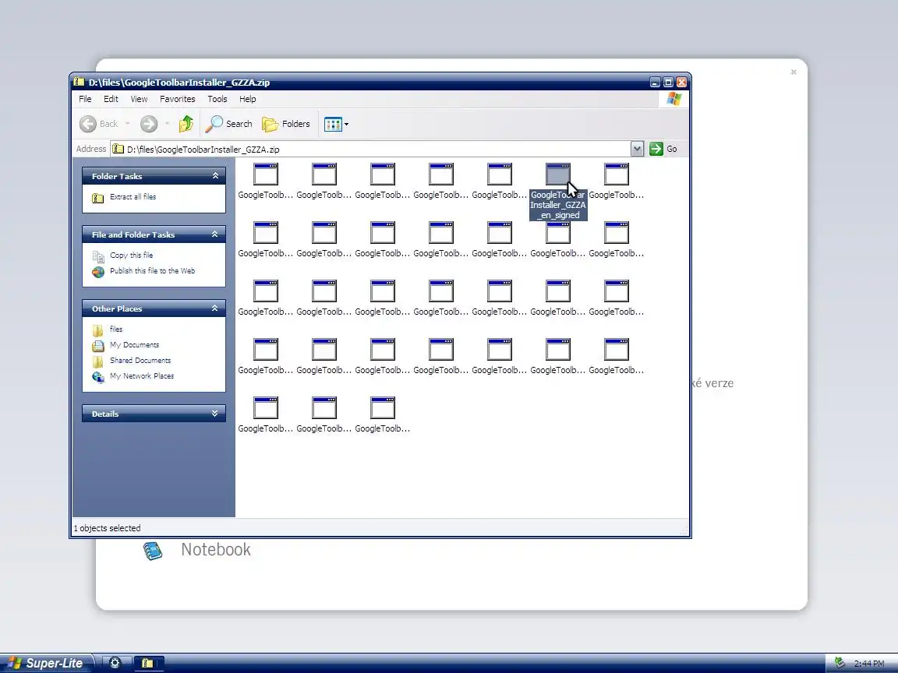Select GoogleToolbarInstaller_GZZA_en_signed file
Screen dimensions: 898x673
click(x=558, y=191)
